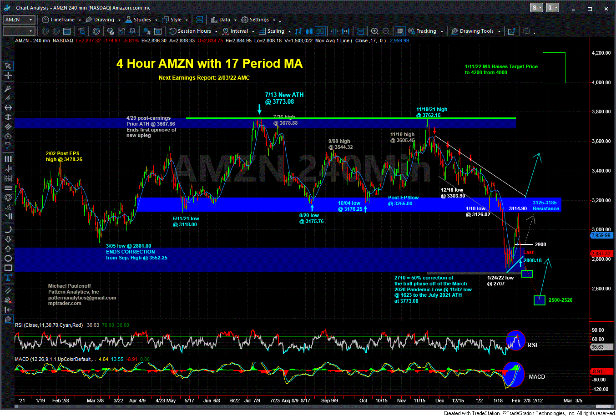Click the delete drawing objects icon
Viewport: 616px width, 416px height.
(8, 300)
